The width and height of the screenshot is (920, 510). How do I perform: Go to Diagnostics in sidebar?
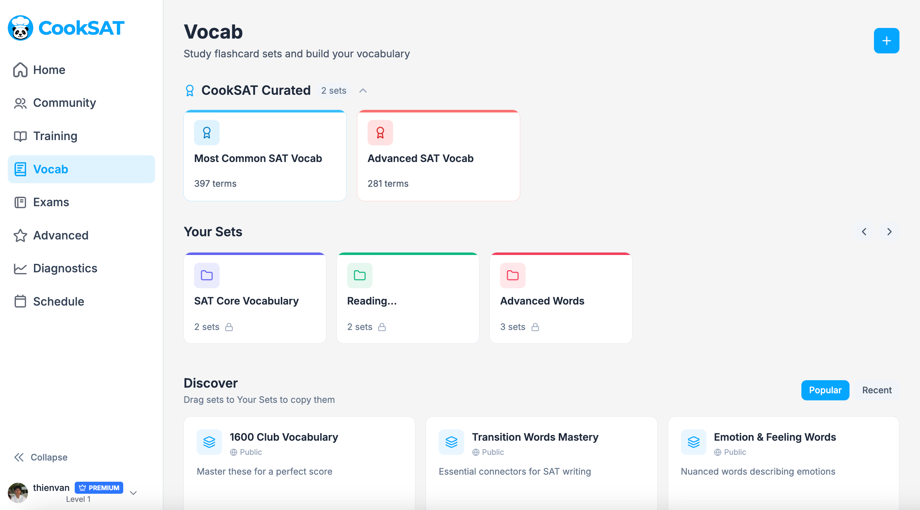pyautogui.click(x=65, y=268)
